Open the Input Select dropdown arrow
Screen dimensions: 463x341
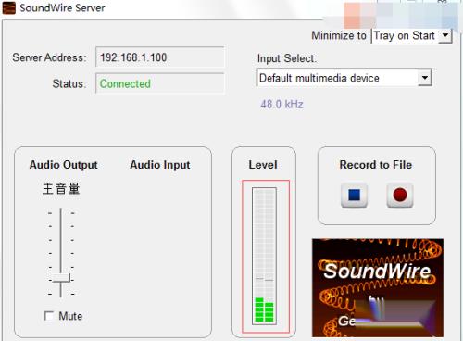click(x=425, y=78)
